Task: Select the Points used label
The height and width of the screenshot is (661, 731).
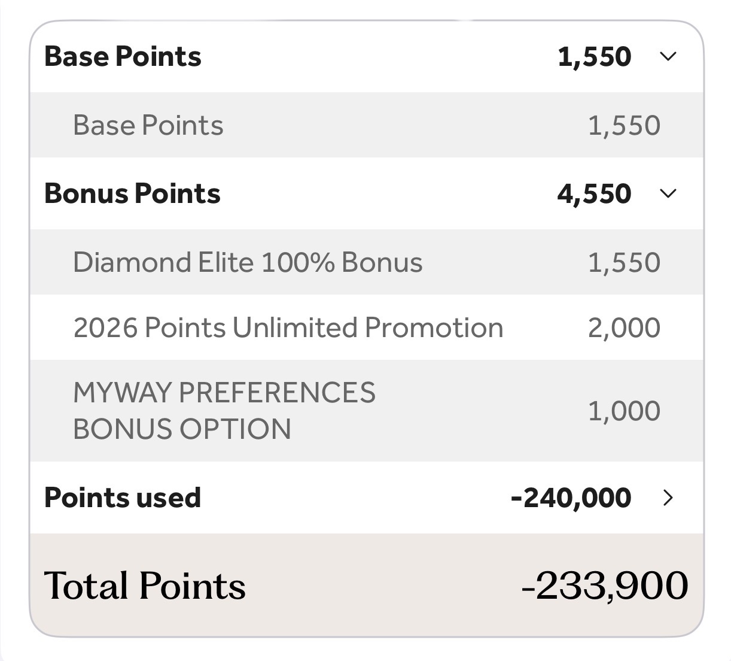Action: click(x=123, y=498)
